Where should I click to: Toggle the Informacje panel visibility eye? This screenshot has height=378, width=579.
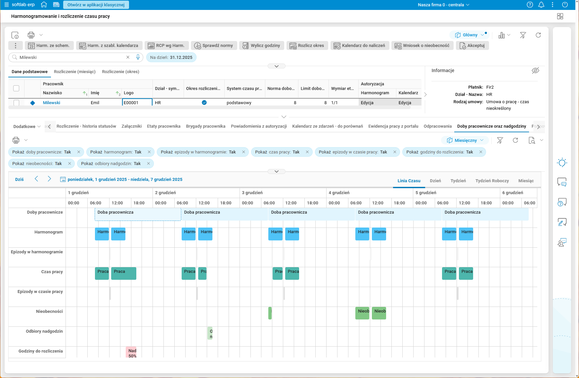[x=535, y=70]
